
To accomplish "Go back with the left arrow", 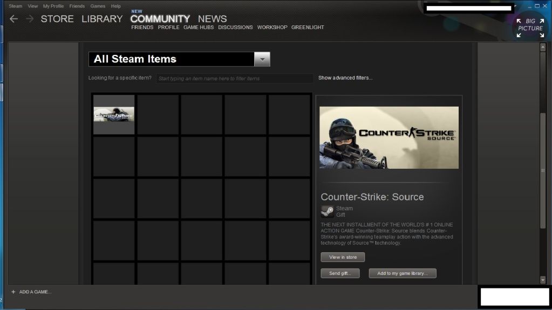I will pos(13,19).
